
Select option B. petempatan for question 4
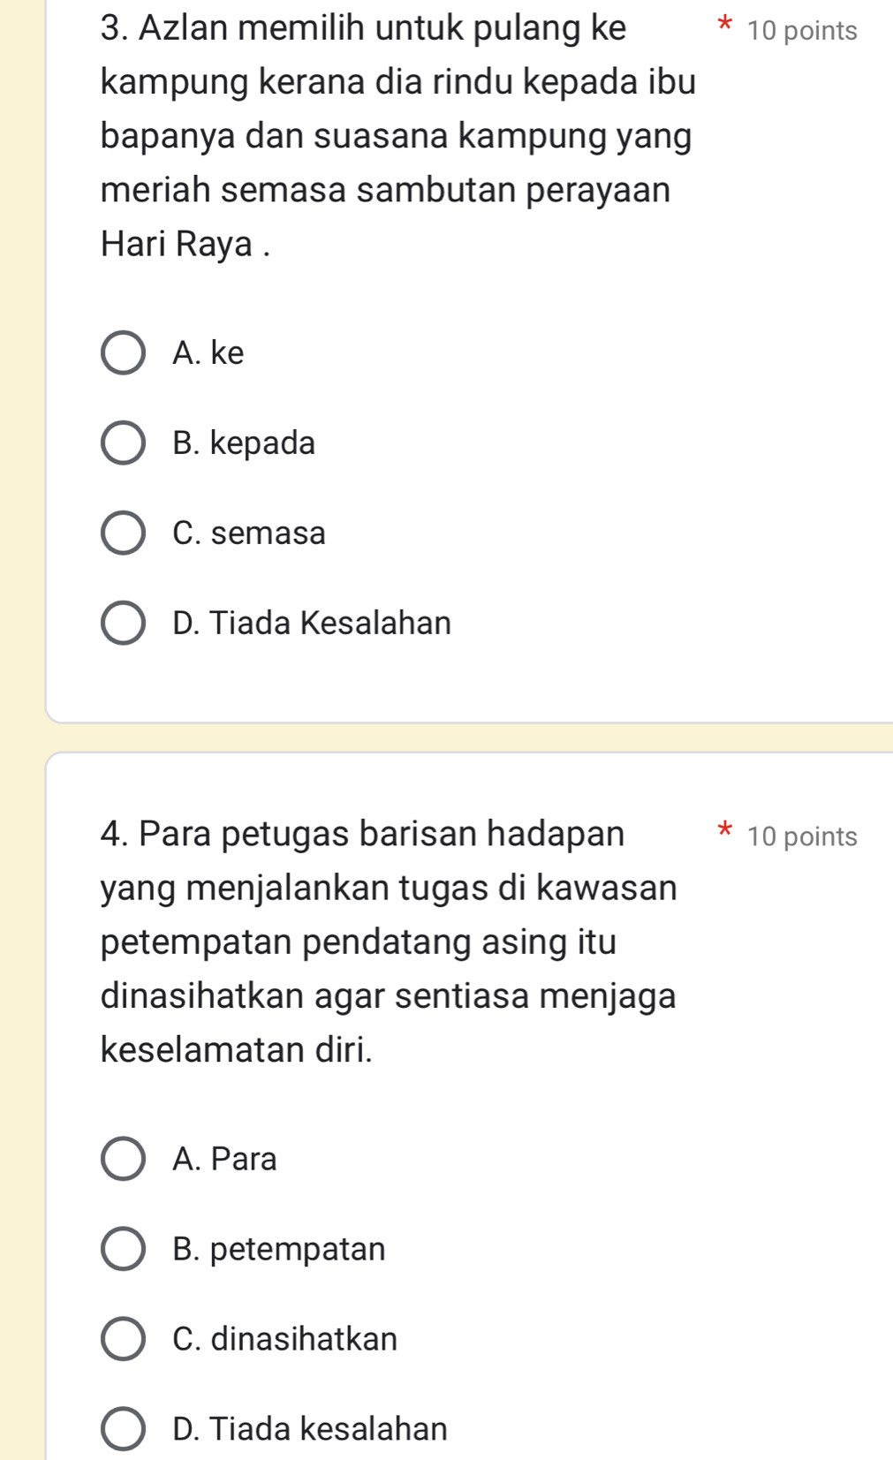tap(125, 1248)
